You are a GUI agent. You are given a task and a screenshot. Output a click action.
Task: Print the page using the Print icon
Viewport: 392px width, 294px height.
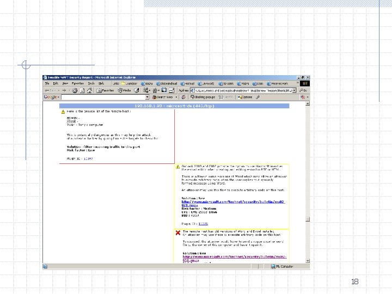[155, 90]
